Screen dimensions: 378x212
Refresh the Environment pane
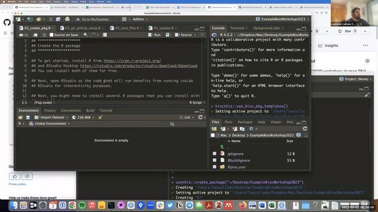(x=200, y=117)
